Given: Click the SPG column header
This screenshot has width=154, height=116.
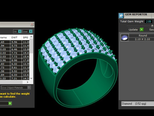Looking at the screenshot, I should coord(25,37).
